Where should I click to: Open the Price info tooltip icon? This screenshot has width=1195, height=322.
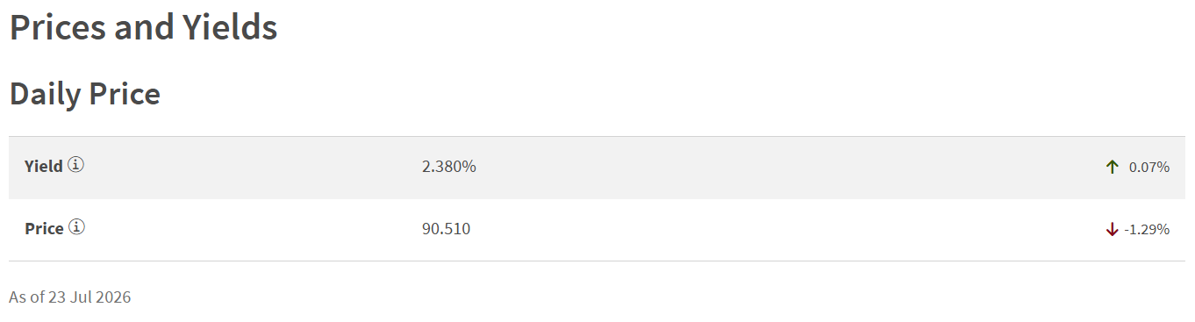(77, 228)
